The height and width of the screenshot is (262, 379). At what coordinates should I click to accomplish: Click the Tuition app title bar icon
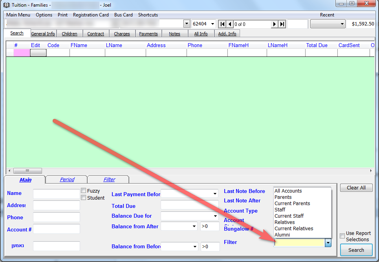6,4
